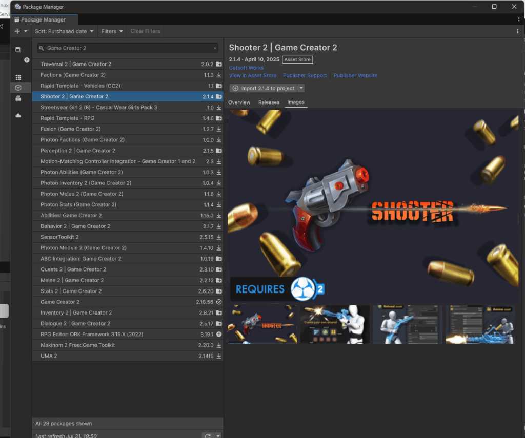The height and width of the screenshot is (438, 525).
Task: Click the add package plus icon
Action: tap(17, 31)
